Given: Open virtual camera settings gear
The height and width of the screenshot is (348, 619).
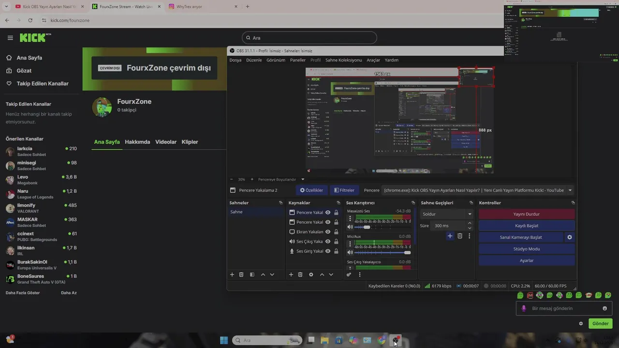Looking at the screenshot, I should pos(570,237).
